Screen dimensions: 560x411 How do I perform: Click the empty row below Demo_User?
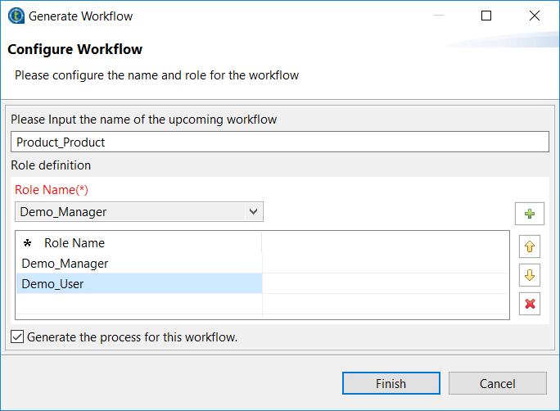(x=138, y=305)
